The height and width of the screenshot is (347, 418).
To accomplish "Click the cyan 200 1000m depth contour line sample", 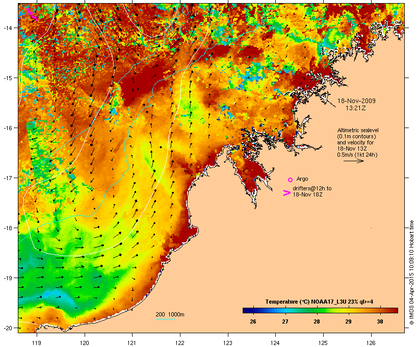I will click(x=165, y=319).
